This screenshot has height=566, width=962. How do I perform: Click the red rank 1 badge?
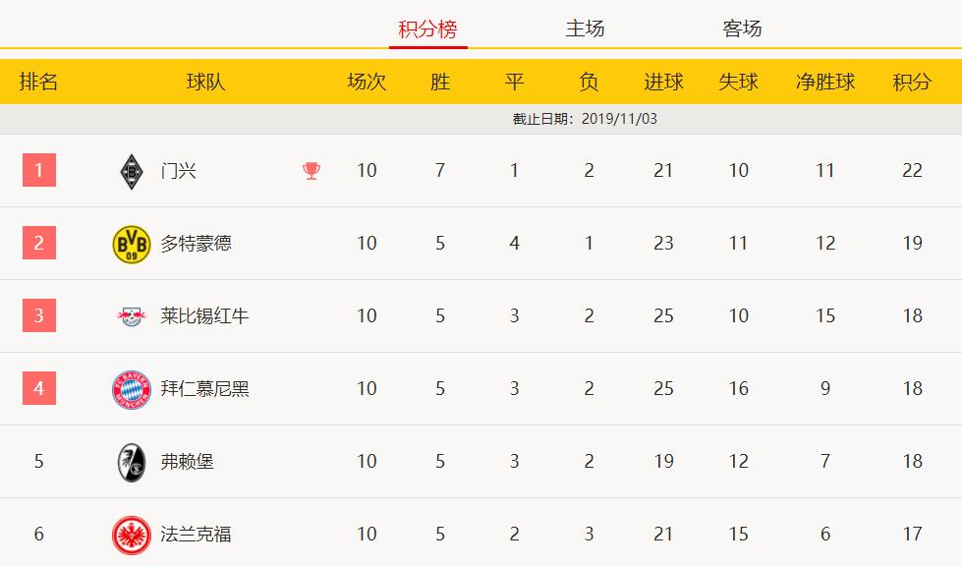(39, 170)
